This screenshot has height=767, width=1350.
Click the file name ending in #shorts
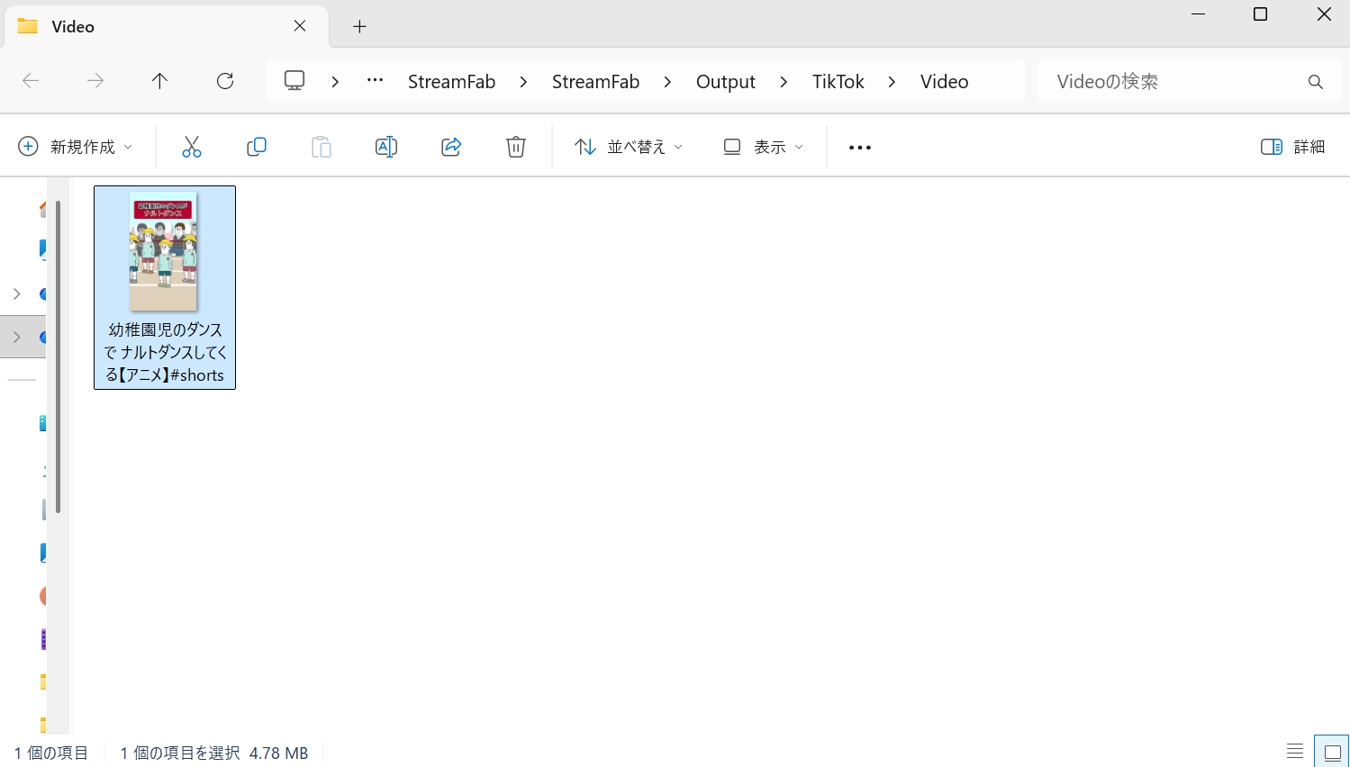click(x=165, y=353)
